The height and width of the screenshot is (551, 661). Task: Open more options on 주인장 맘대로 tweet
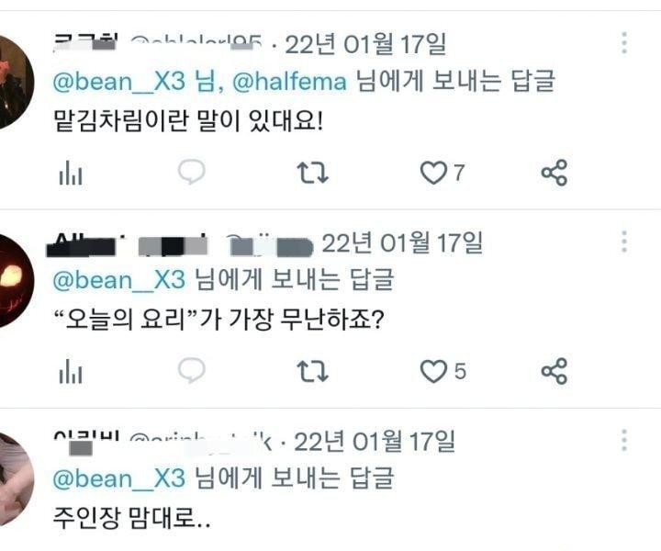point(624,440)
